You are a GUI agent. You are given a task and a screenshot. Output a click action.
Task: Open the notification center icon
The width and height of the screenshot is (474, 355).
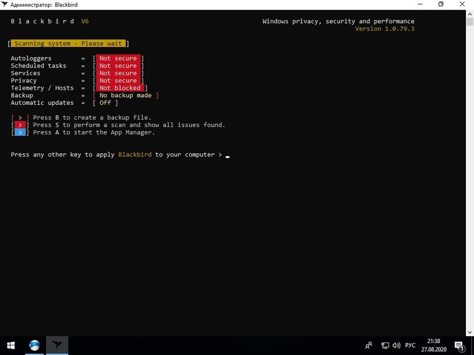click(459, 345)
